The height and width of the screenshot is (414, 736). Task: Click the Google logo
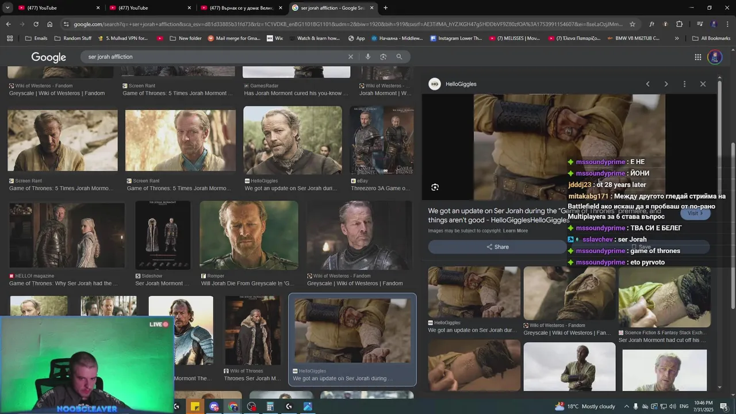pyautogui.click(x=48, y=57)
